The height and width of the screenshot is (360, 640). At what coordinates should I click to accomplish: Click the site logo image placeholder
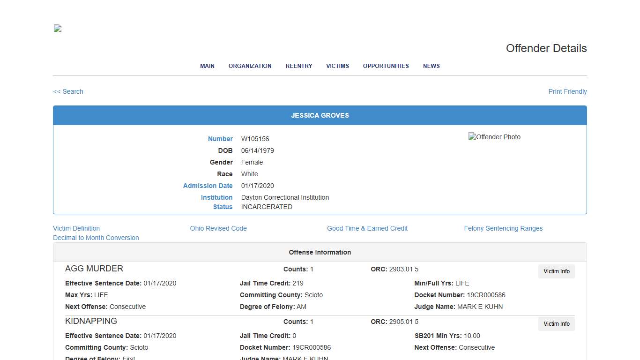pyautogui.click(x=57, y=28)
